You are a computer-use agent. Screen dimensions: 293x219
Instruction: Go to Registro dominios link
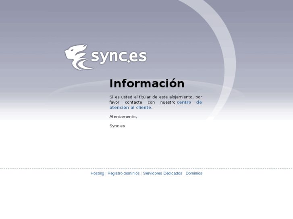pyautogui.click(x=123, y=173)
